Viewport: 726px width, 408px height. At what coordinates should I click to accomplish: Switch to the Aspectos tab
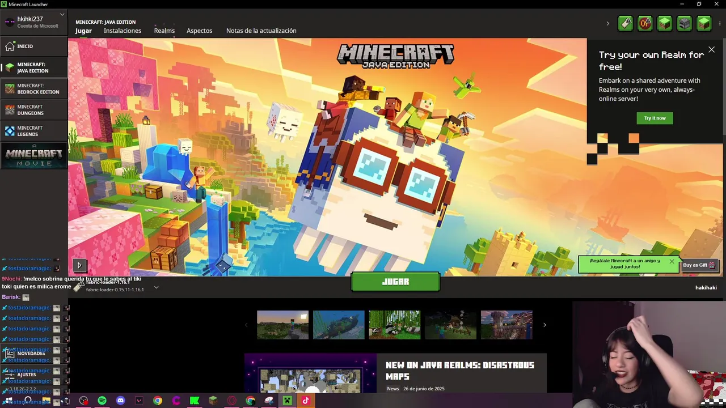(199, 31)
